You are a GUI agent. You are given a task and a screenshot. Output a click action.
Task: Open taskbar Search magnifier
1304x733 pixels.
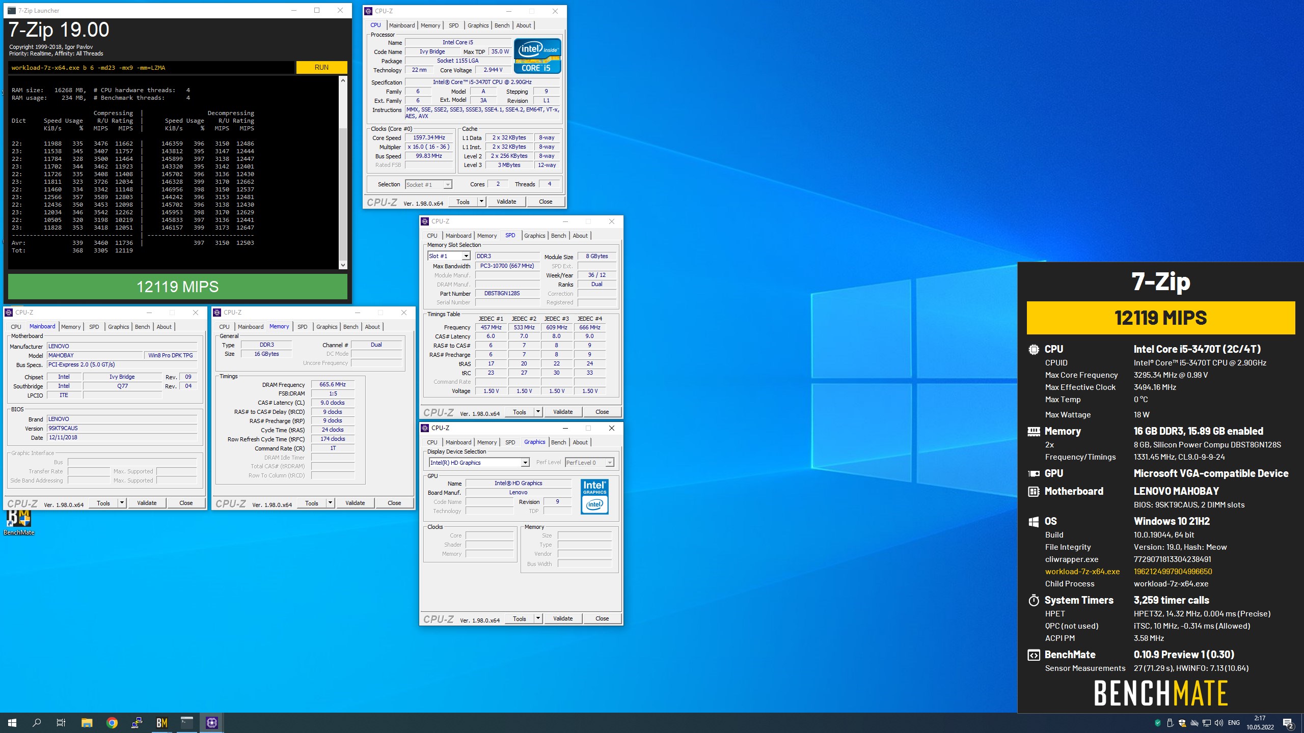coord(37,723)
